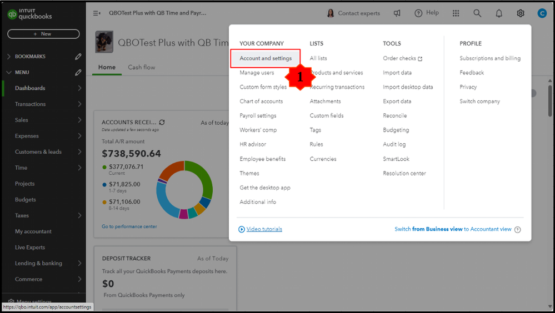Open Import data tool
The width and height of the screenshot is (555, 313).
(x=397, y=73)
